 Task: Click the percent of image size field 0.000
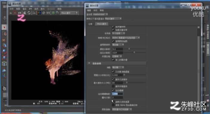pyautogui.click(x=117, y=75)
